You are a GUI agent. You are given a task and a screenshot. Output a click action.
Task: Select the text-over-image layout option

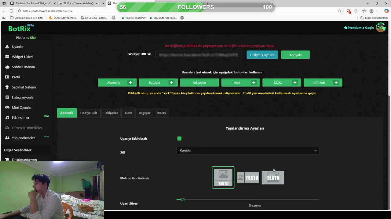click(x=273, y=178)
